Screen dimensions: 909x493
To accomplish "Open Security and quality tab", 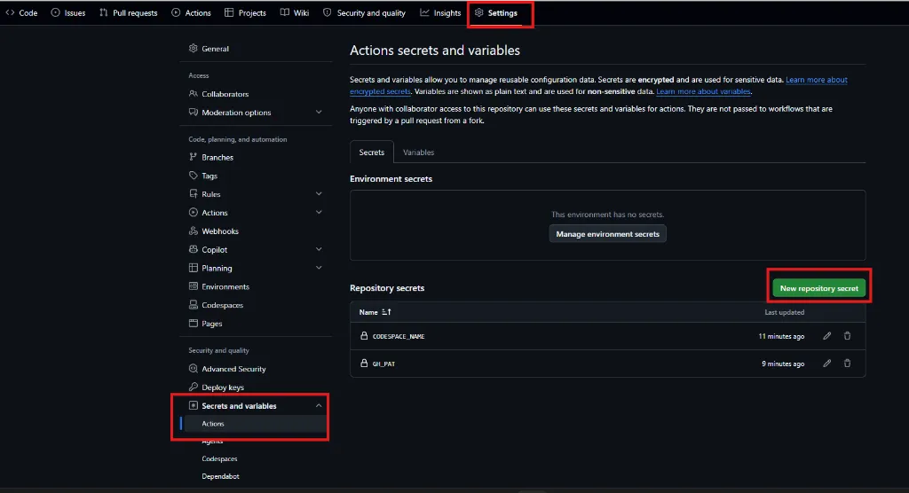I will tap(364, 12).
